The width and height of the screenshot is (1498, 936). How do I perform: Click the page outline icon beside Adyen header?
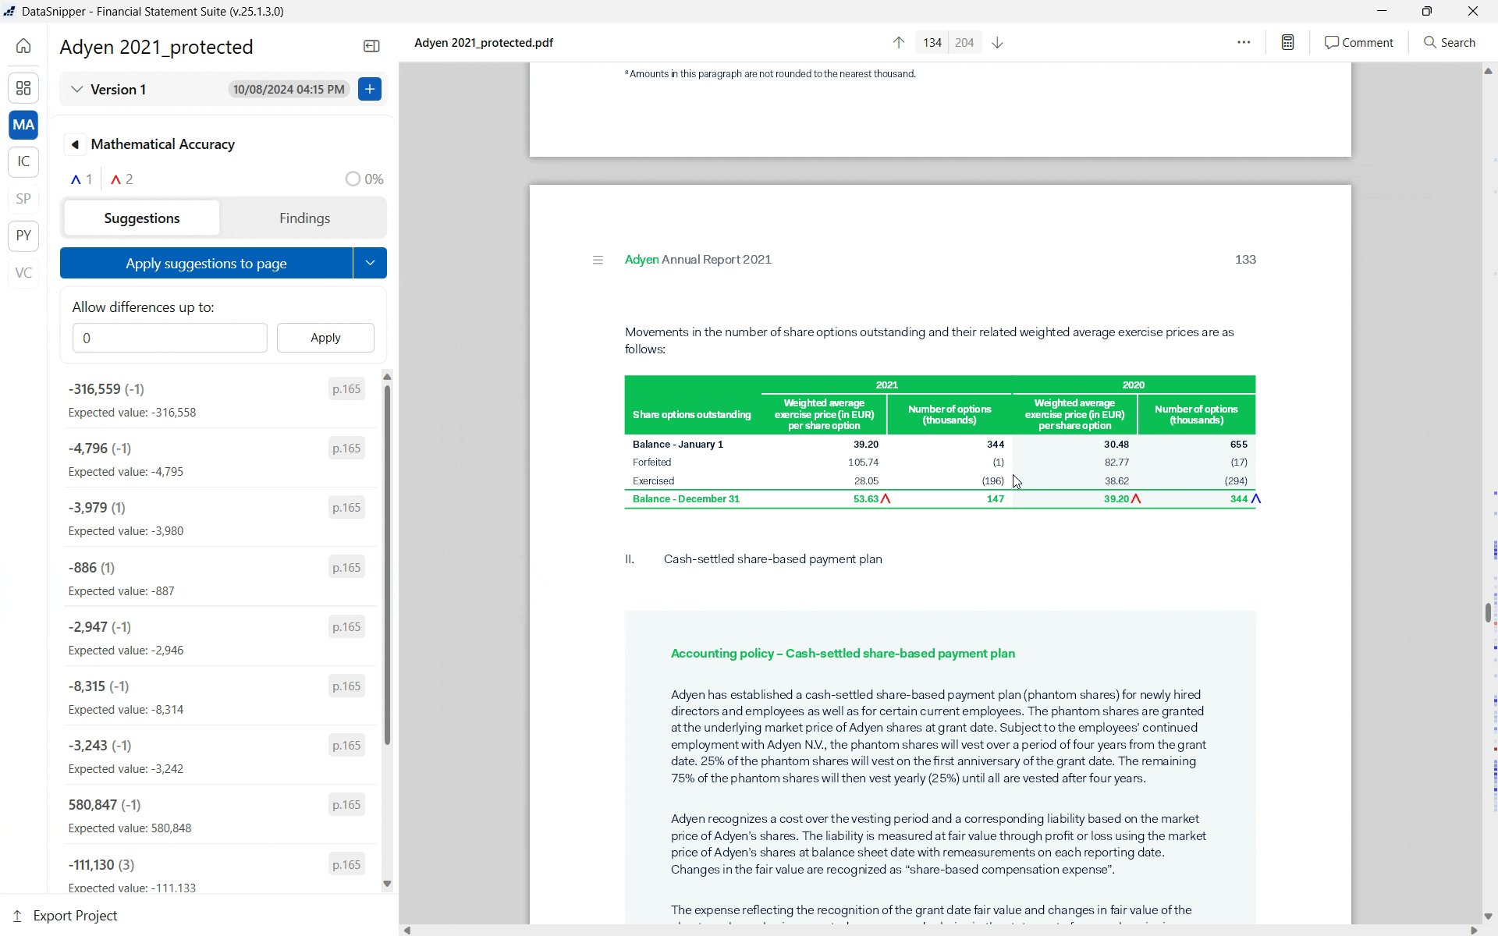tap(598, 260)
